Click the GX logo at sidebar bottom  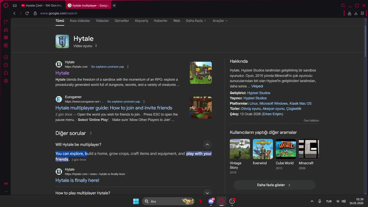coord(6,183)
